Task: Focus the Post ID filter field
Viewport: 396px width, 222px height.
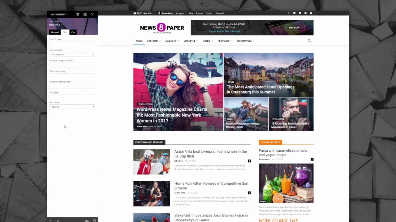Action: point(72,44)
